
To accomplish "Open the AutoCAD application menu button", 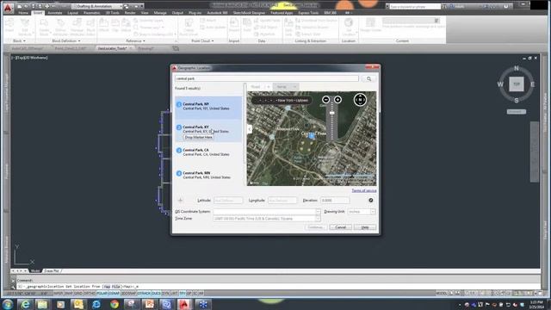I will [x=8, y=8].
